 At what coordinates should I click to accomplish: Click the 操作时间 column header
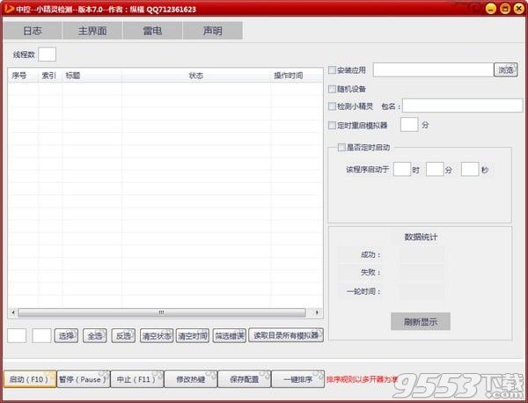(x=297, y=76)
